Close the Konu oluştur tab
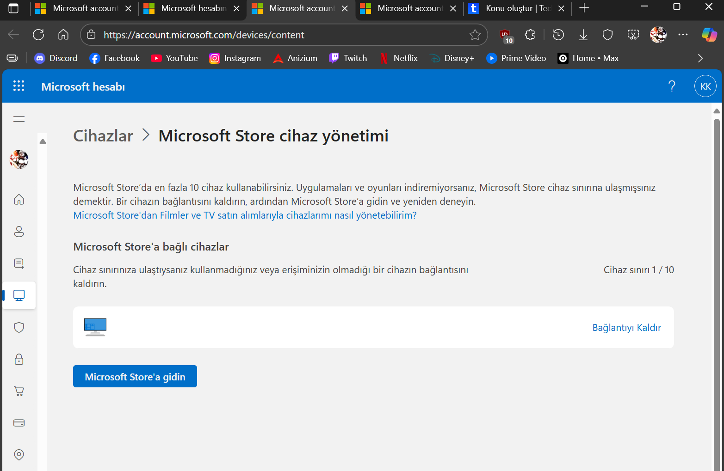724x471 pixels. tap(561, 8)
